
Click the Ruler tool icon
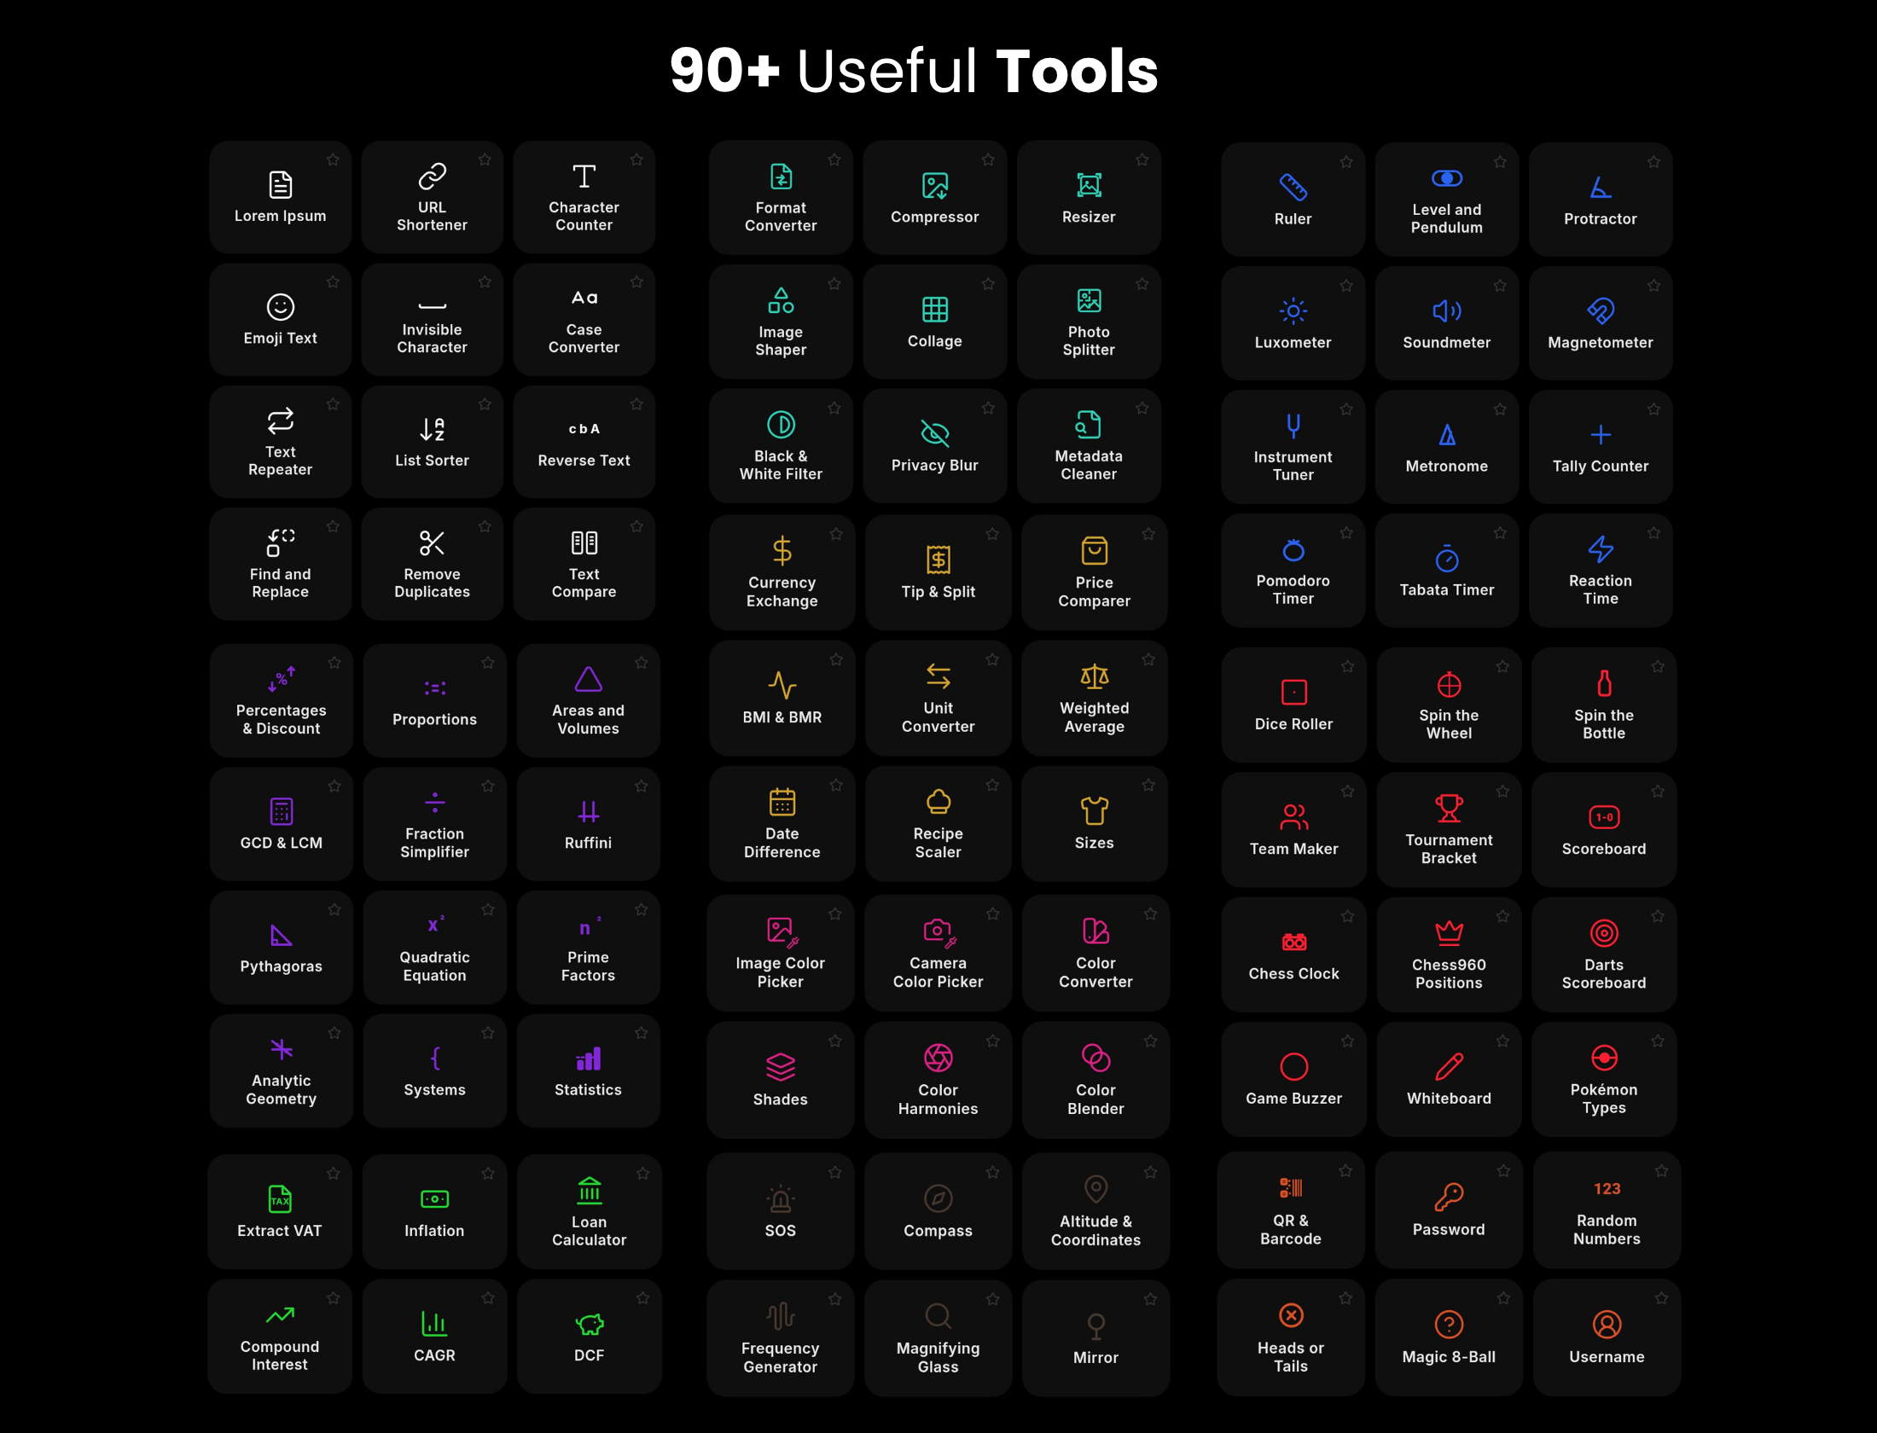(x=1293, y=187)
